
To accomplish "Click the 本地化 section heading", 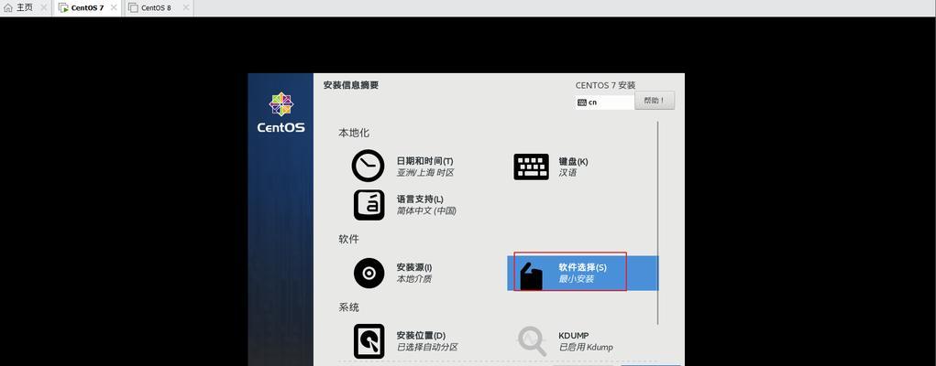I will [354, 133].
